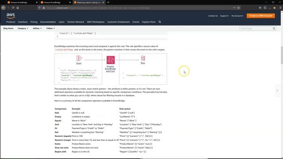Expand the My Account dropdown
Viewport: 283px width, 159px height.
pyautogui.click(x=237, y=16)
